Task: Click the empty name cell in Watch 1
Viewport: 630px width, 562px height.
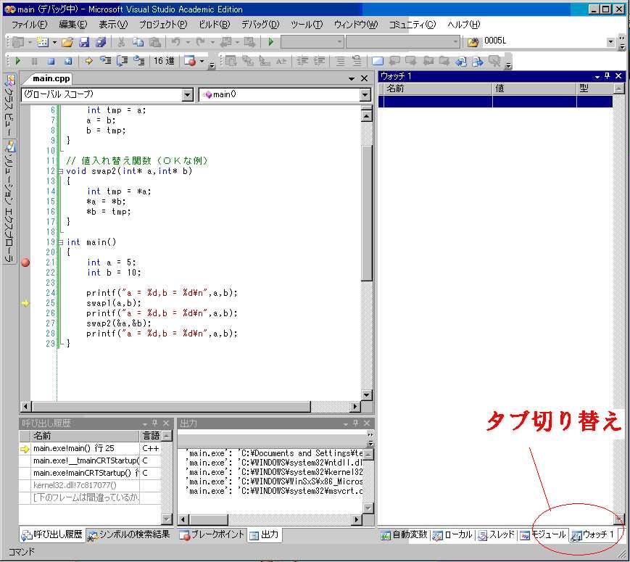Action: (438, 102)
